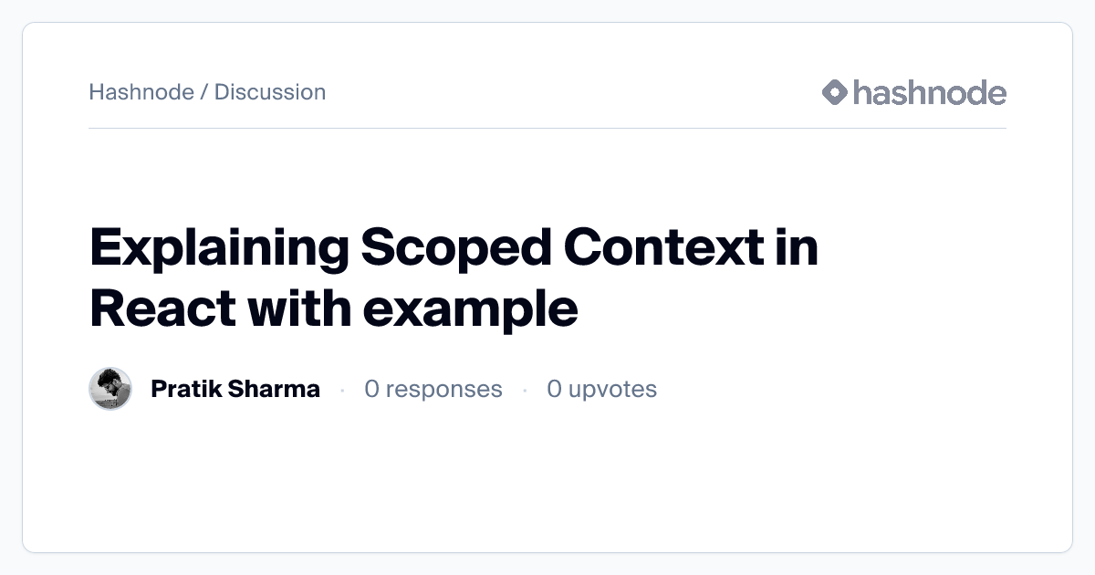Click the word with in the title
1095x575 pixels.
[294, 308]
